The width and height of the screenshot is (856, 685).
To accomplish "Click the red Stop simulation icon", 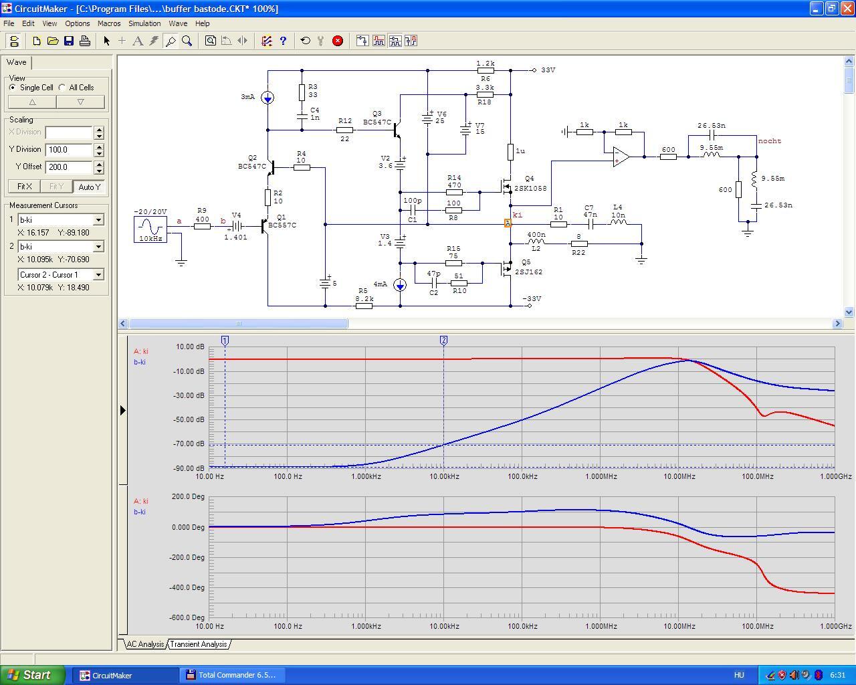I will point(338,41).
